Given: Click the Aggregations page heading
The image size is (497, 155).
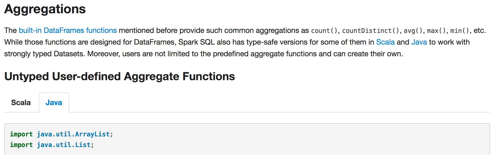Looking at the screenshot, I should pos(45,9).
